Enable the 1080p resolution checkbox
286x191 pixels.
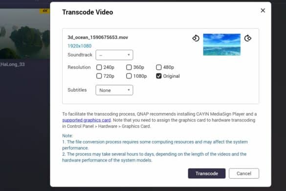click(x=129, y=76)
